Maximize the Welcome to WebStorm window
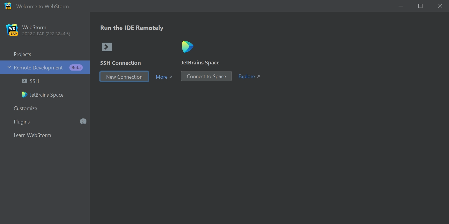449x224 pixels. (x=420, y=6)
